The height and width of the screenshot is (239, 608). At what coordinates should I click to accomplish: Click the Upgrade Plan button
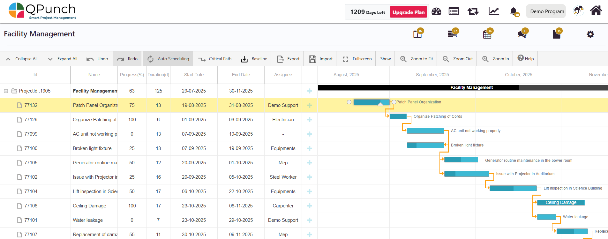pos(408,12)
